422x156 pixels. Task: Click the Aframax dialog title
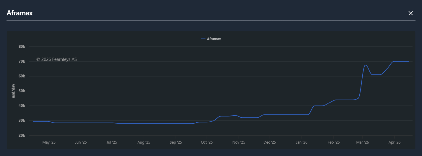click(20, 13)
